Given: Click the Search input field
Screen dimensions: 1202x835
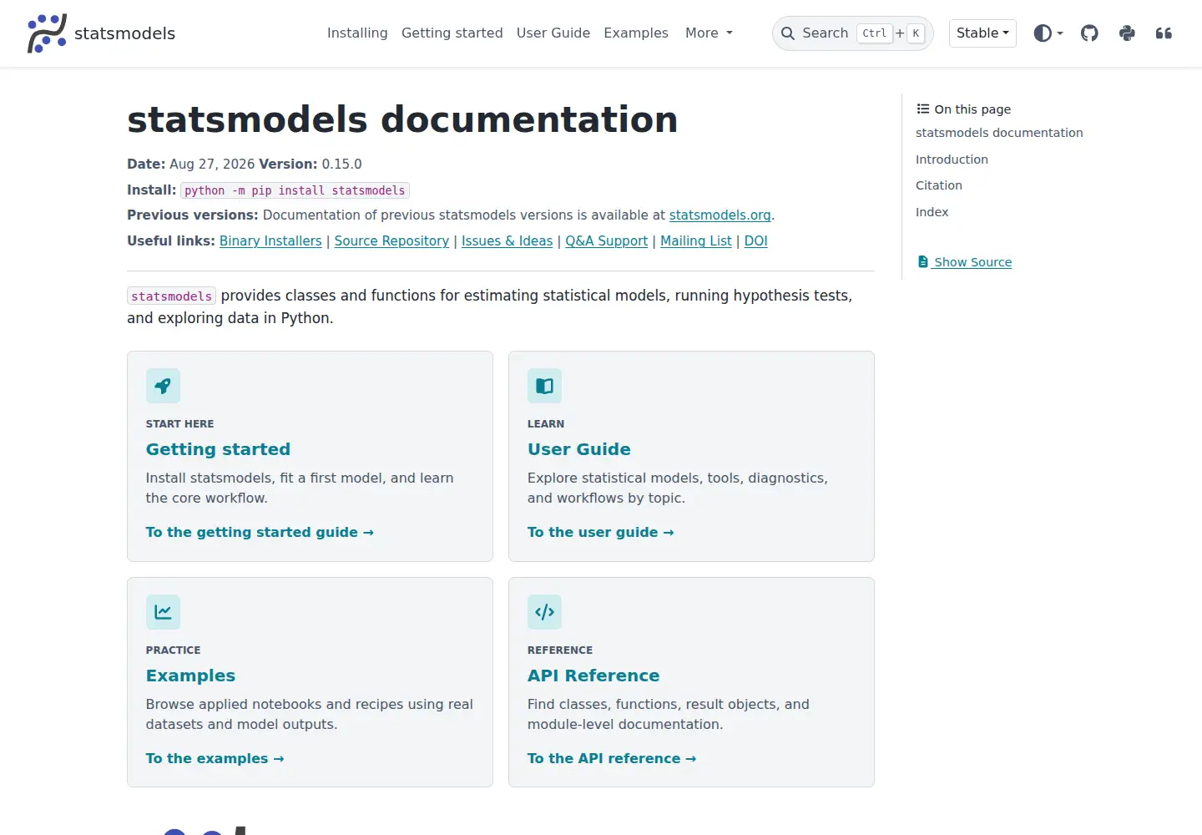Looking at the screenshot, I should (852, 33).
